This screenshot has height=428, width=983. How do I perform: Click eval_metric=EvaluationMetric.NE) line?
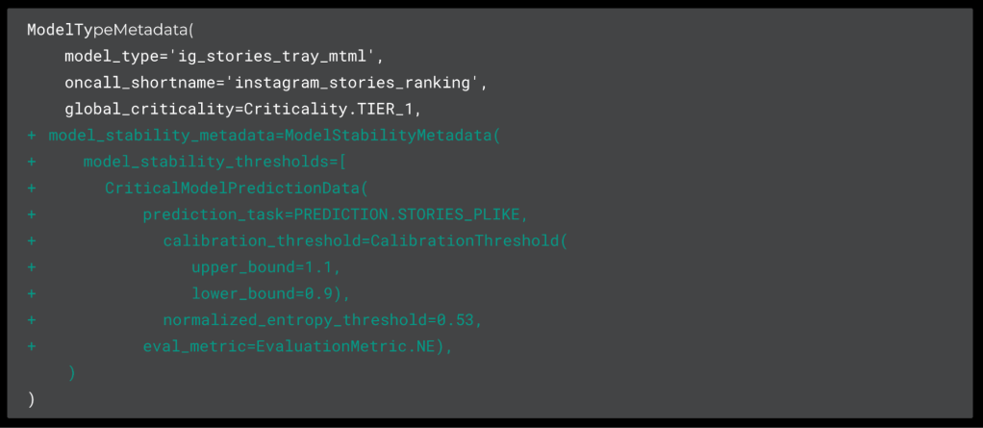(298, 346)
